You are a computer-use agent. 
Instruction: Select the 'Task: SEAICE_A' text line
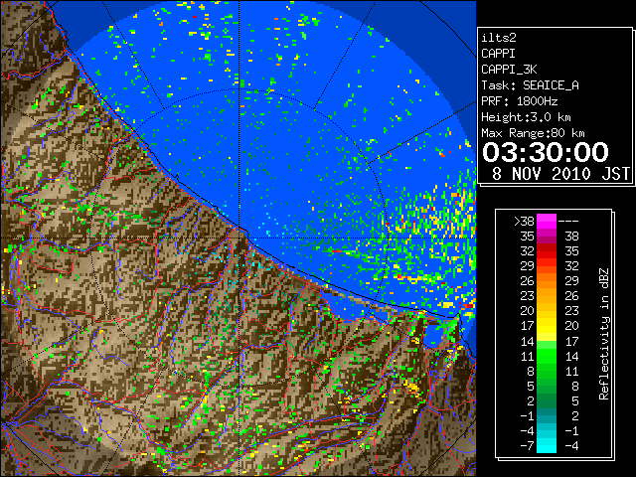click(x=530, y=85)
